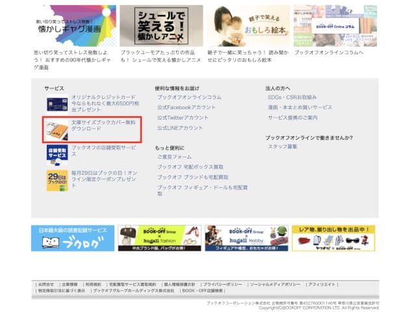Click the レア物、掘り出し物を出品中 banner
The width and height of the screenshot is (416, 312).
click(x=333, y=239)
